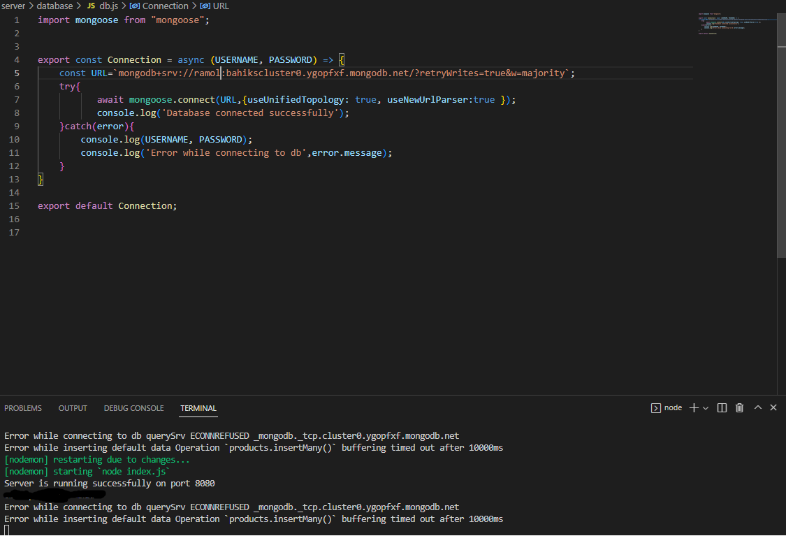Split the terminal panel

[722, 407]
